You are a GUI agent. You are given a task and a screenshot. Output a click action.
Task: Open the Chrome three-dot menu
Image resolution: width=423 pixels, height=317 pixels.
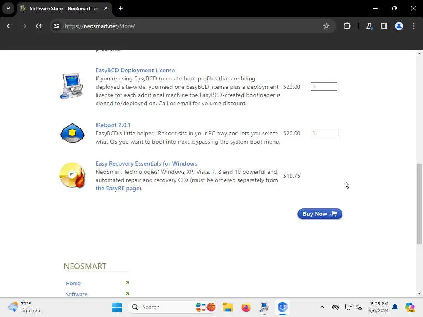(x=414, y=26)
